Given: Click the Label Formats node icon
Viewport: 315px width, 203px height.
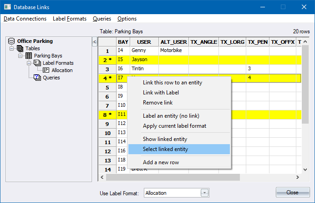Looking at the screenshot, I should (37, 63).
